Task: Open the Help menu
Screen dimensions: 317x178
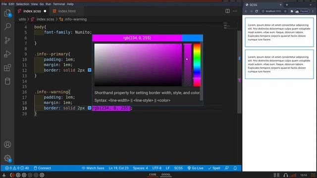Action: pyautogui.click(x=70, y=4)
